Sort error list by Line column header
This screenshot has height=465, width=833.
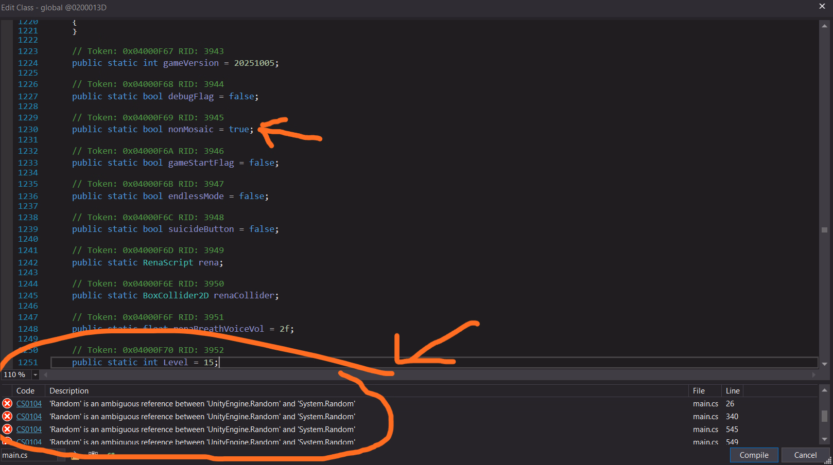pos(733,391)
